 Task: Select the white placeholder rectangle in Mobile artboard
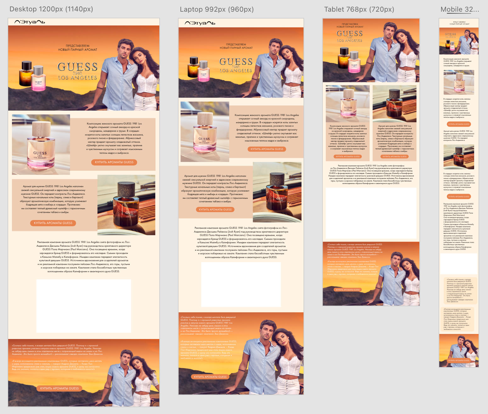coord(459,263)
